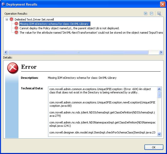Viewport: 167px width, 154px height.
Task: Click the Save results floppy icon
Action: 159,14
